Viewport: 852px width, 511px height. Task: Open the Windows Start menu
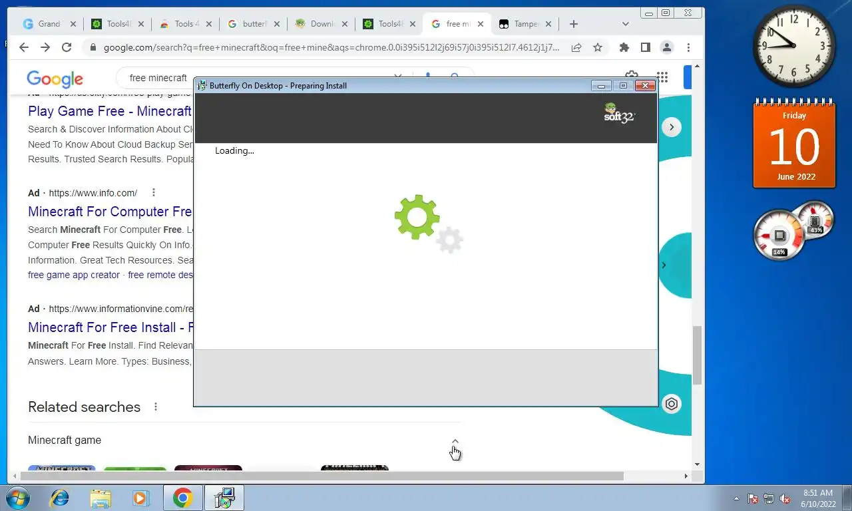[18, 498]
